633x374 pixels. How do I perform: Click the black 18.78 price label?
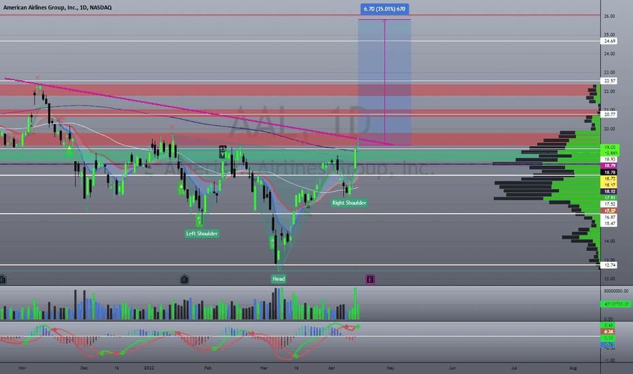[610, 172]
